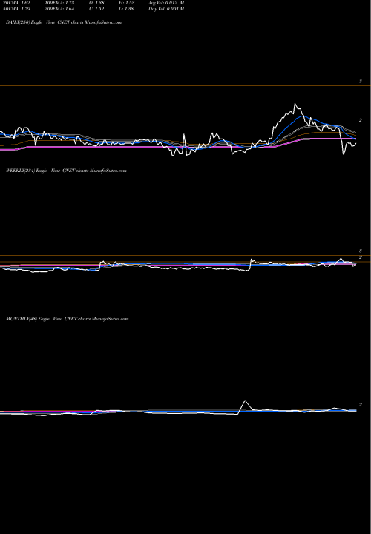This screenshot has width=371, height=534.
Task: Click the 20EMA value in the header
Action: (16, 3)
